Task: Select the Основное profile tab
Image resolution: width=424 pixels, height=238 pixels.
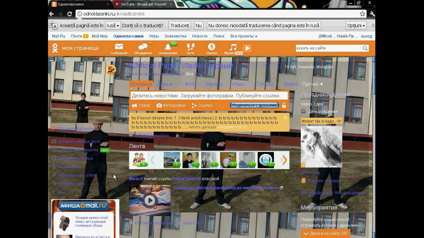Action: pyautogui.click(x=141, y=84)
